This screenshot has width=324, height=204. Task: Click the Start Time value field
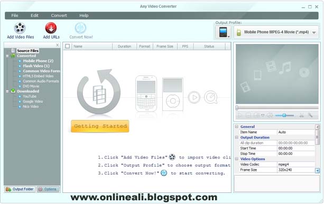[296, 148]
